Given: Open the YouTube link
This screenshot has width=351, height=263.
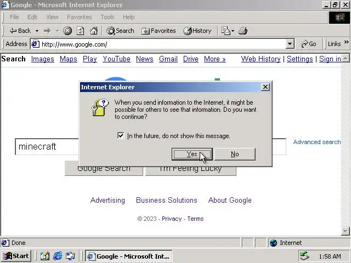Looking at the screenshot, I should [x=116, y=59].
